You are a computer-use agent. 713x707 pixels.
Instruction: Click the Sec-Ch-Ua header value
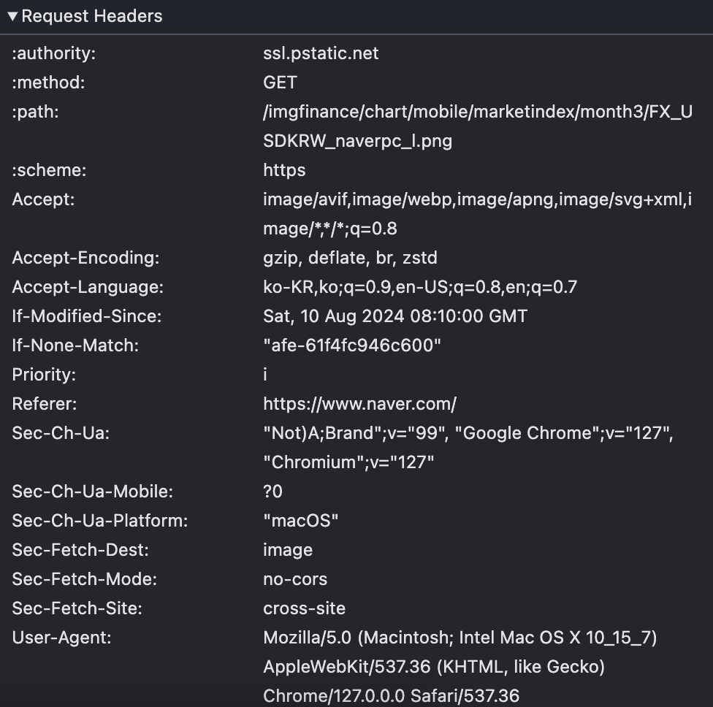point(468,433)
